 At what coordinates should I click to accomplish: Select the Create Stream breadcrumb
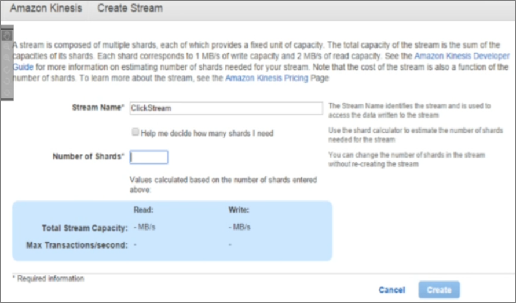(130, 8)
